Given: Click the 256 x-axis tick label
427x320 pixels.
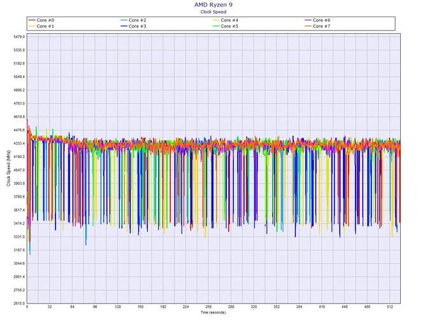Looking at the screenshot, I should (x=208, y=307).
